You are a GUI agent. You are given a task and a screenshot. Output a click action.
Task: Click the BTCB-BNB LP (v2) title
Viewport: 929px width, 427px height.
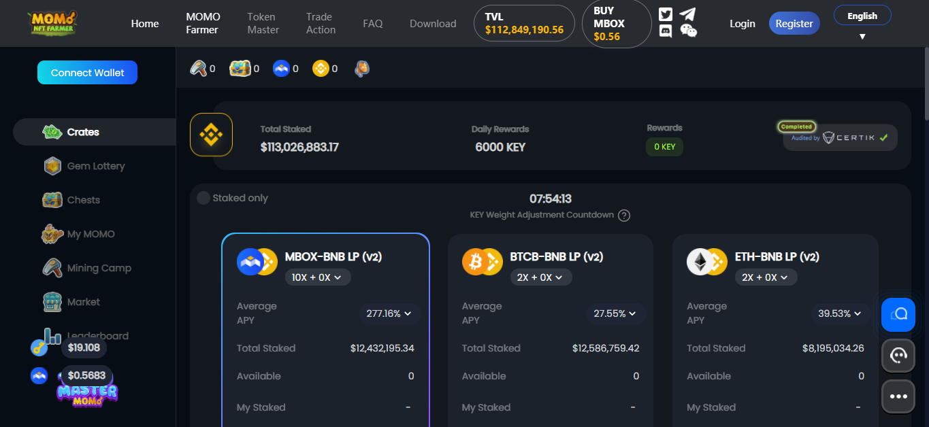tap(557, 256)
